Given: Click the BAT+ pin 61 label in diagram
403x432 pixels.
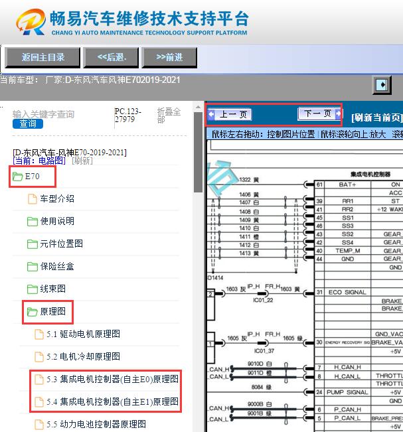Looking at the screenshot, I should (x=347, y=184).
